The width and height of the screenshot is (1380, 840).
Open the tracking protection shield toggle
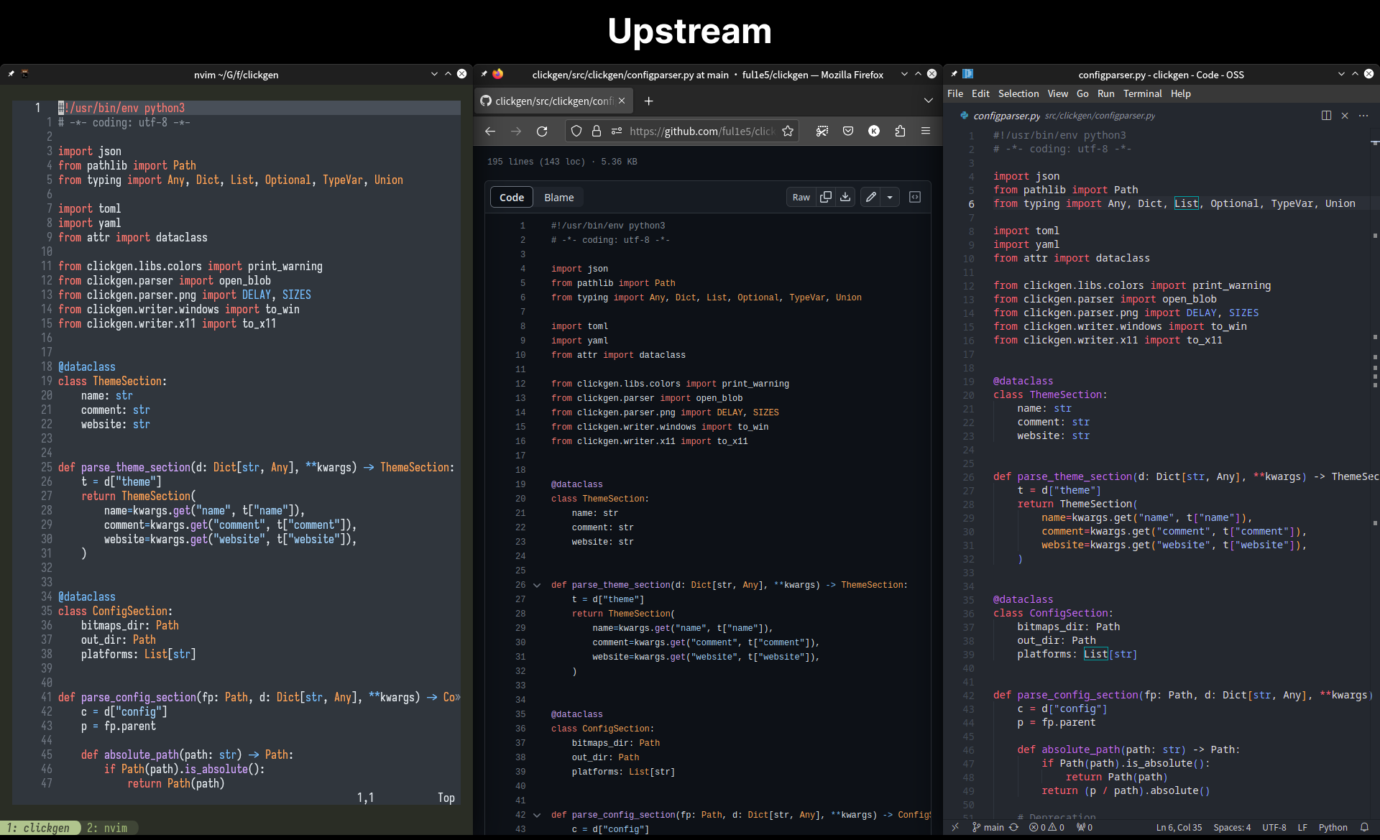(575, 131)
